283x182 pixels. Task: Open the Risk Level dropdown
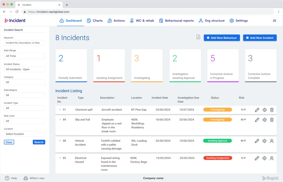tap(24, 121)
